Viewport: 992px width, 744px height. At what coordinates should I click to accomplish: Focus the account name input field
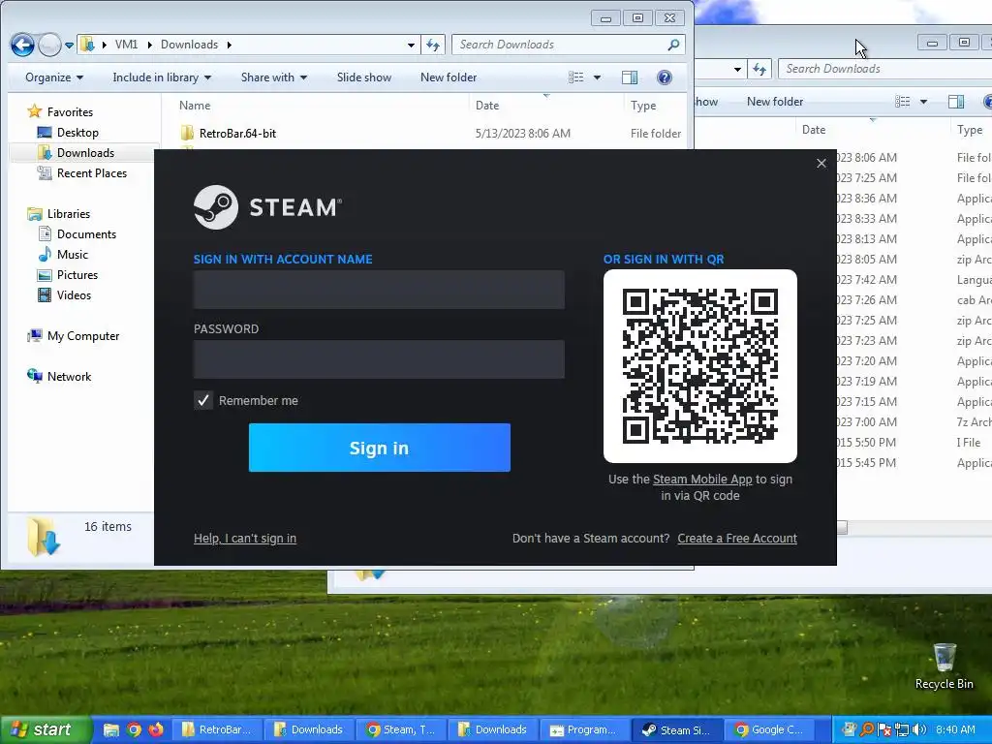coord(379,290)
